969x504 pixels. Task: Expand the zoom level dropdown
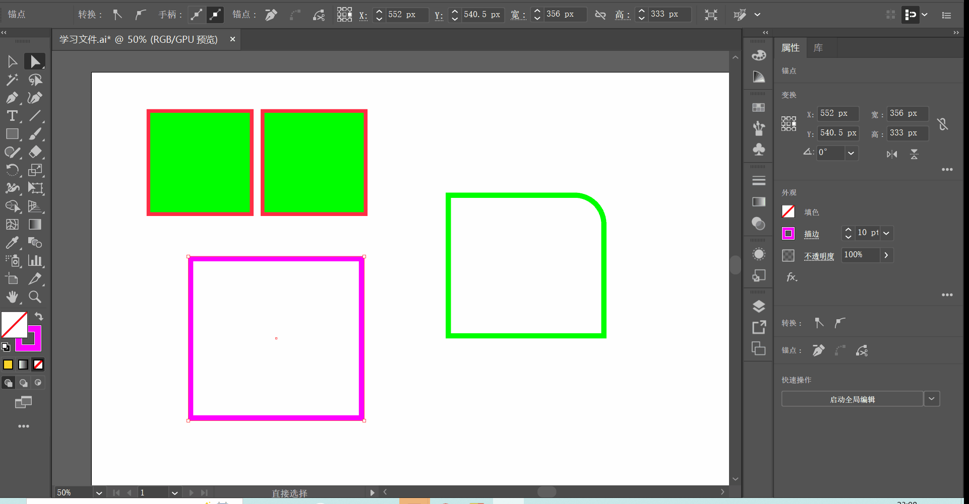point(99,493)
